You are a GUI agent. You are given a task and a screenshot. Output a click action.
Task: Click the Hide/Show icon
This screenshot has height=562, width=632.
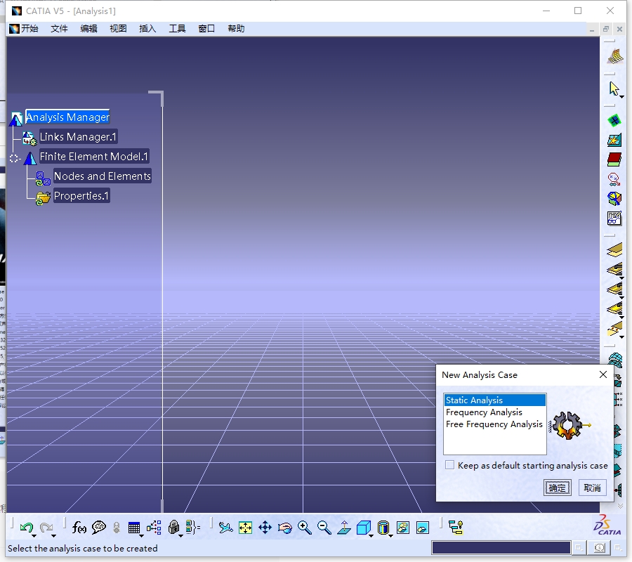pos(402,528)
